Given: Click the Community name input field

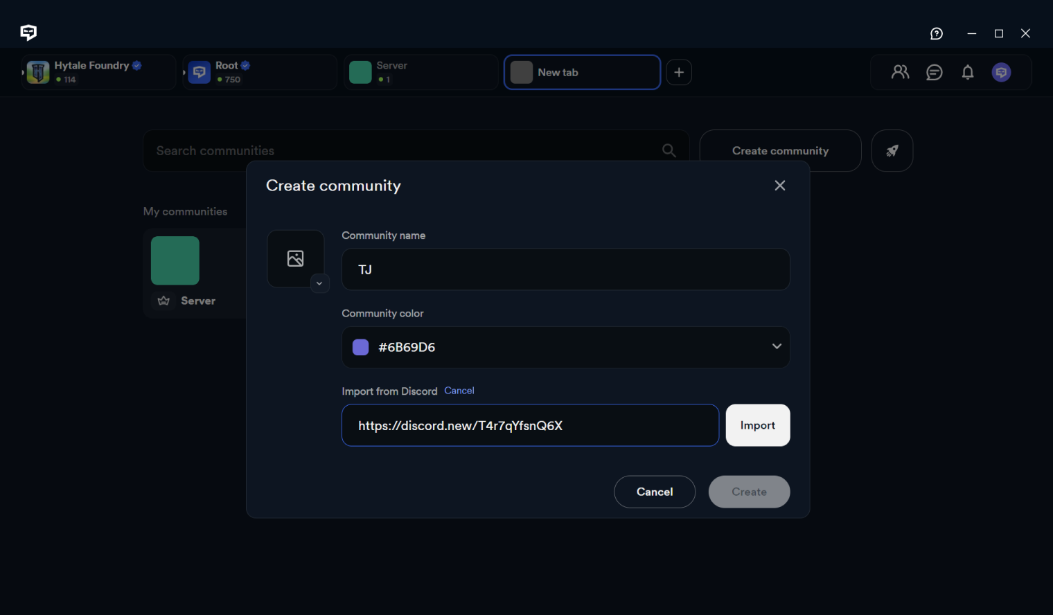Looking at the screenshot, I should point(566,269).
